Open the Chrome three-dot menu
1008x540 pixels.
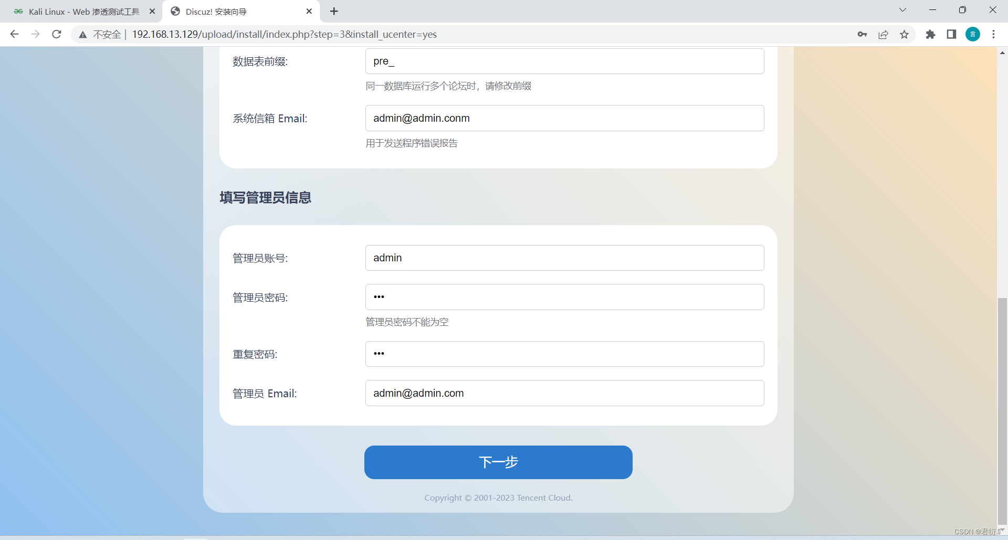tap(993, 34)
